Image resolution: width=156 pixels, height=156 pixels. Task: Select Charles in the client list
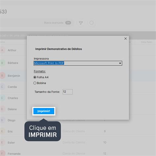[13, 98]
